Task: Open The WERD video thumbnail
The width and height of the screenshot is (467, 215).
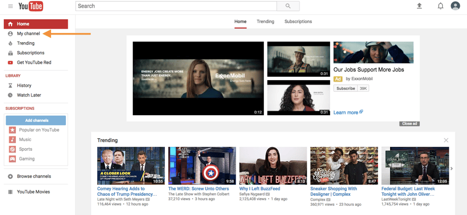Action: click(x=202, y=166)
